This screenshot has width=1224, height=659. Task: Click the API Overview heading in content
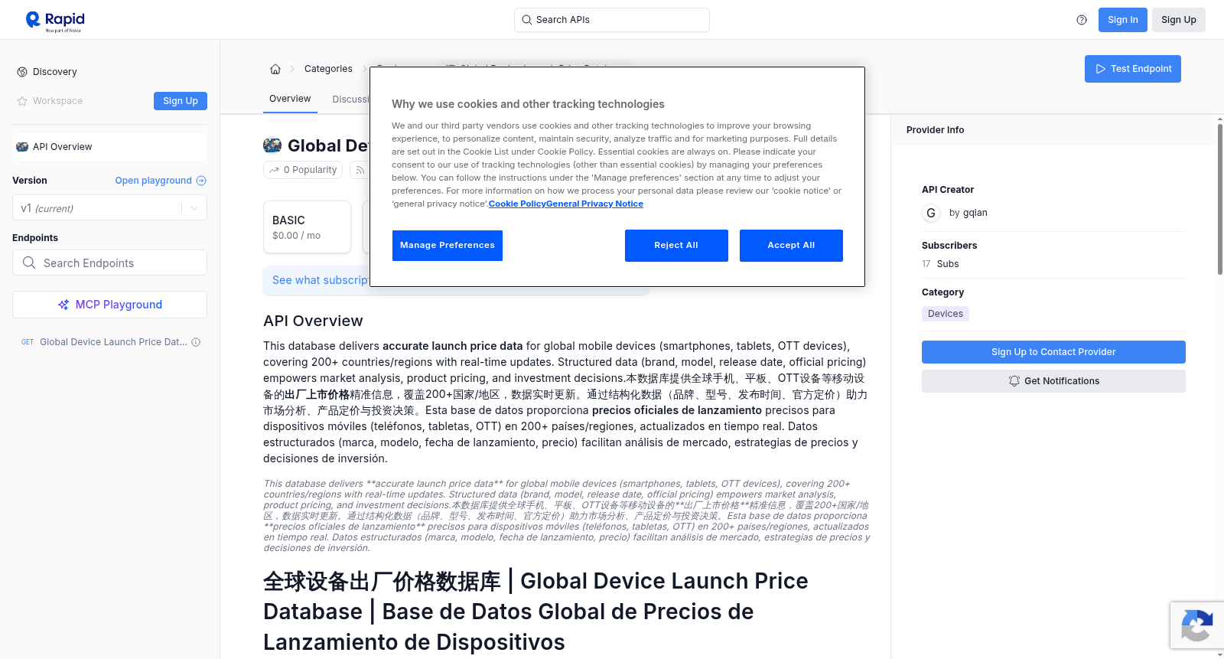pyautogui.click(x=313, y=321)
